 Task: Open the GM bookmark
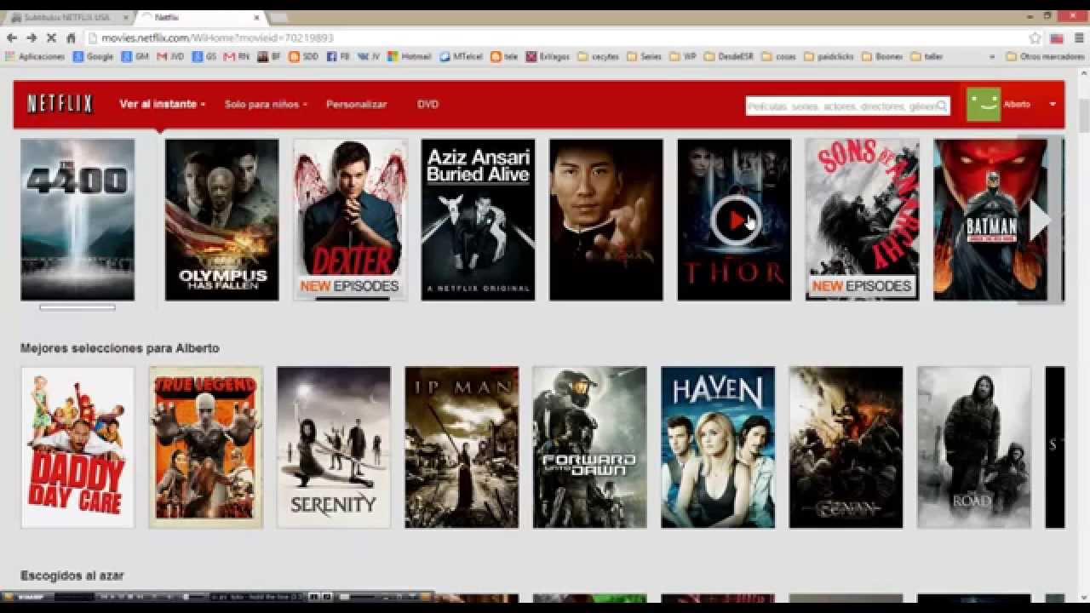(135, 56)
